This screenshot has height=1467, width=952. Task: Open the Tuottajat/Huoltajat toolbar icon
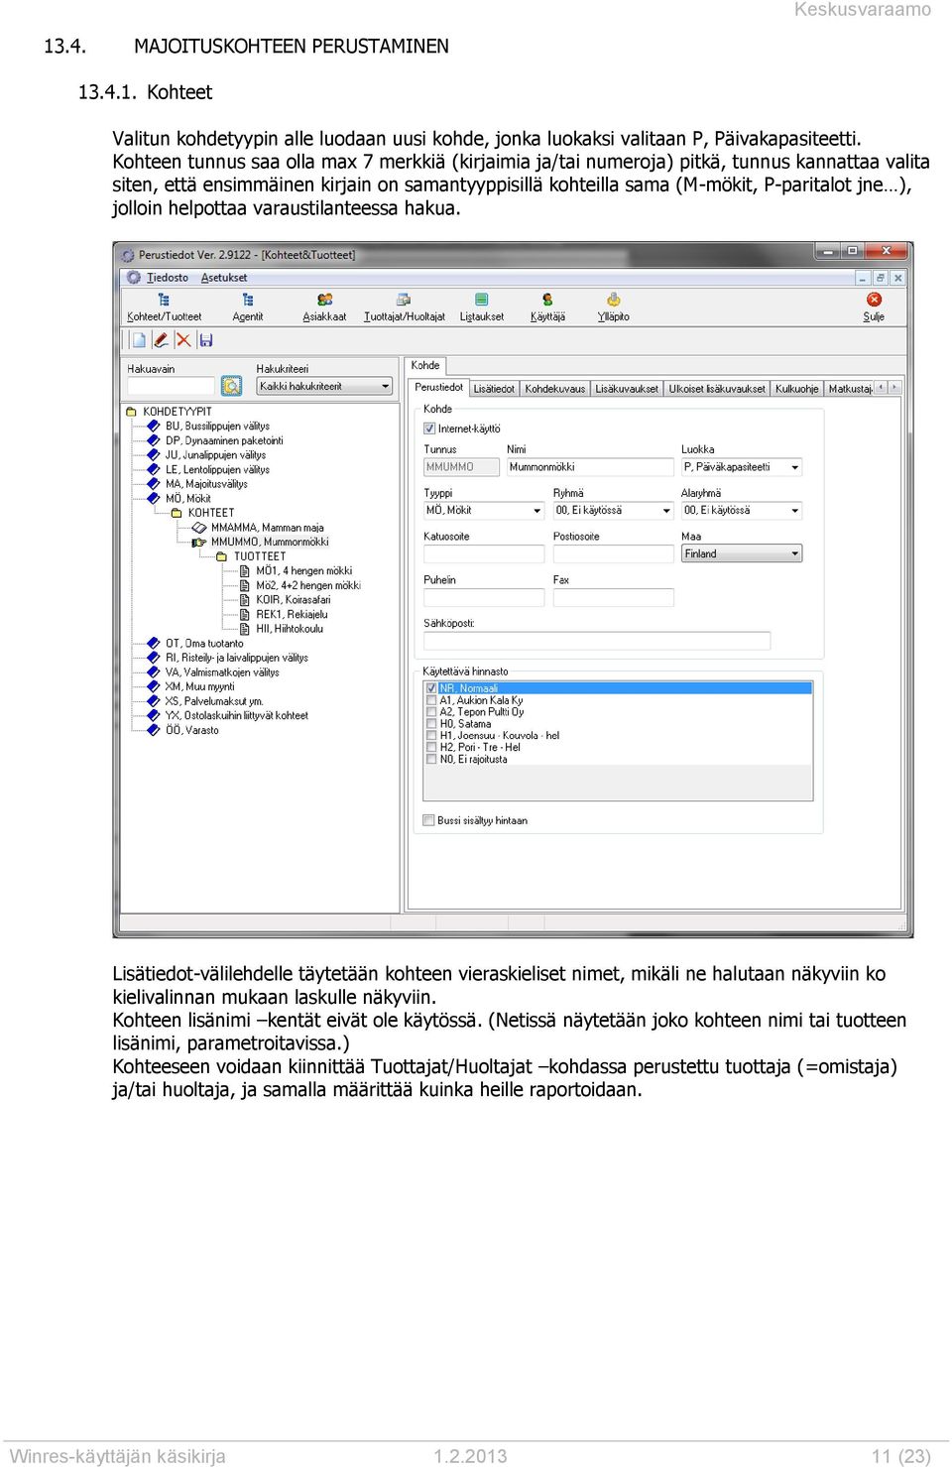coord(404,300)
